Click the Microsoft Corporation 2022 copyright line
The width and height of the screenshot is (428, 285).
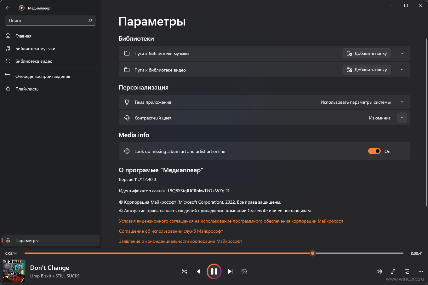click(200, 202)
